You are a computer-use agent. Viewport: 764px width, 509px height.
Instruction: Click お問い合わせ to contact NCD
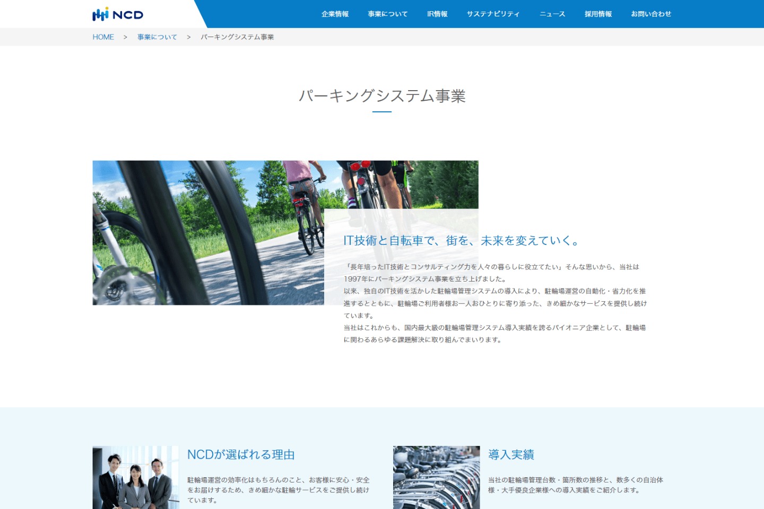click(651, 14)
